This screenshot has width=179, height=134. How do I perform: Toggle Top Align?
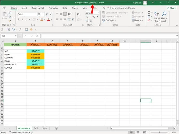(57, 14)
